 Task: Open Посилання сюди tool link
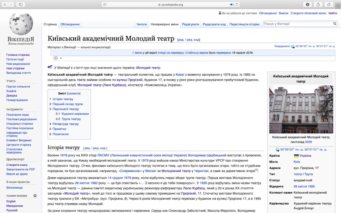(17, 115)
